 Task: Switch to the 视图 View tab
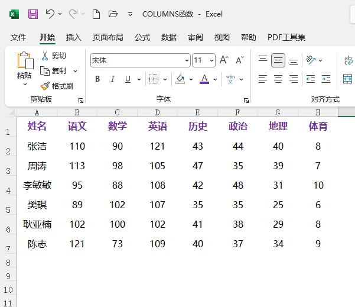[222, 37]
